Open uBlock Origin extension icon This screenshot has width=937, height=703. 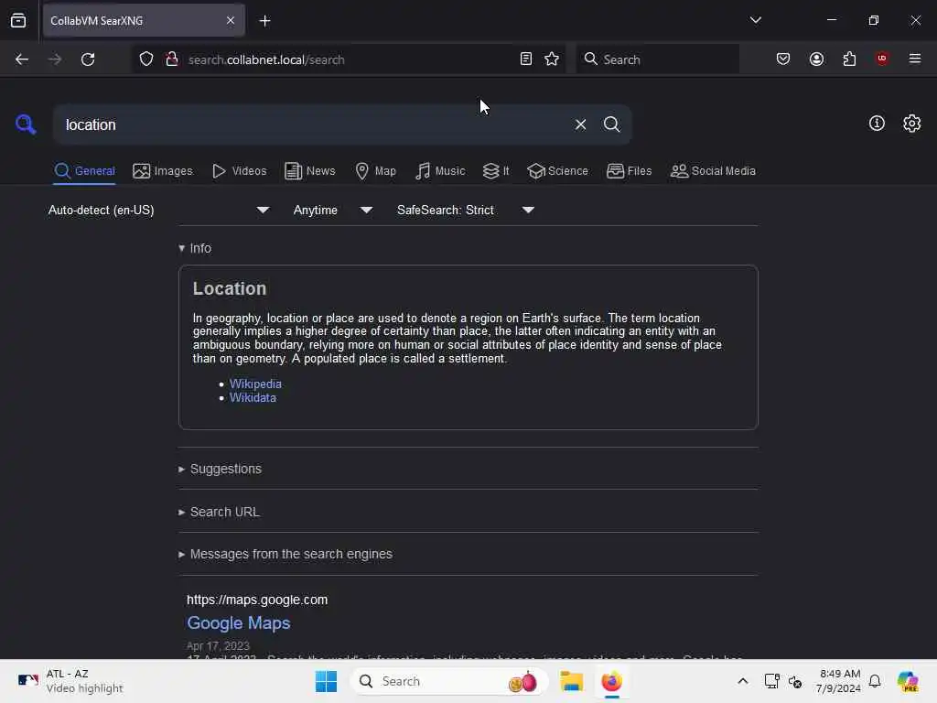point(881,59)
